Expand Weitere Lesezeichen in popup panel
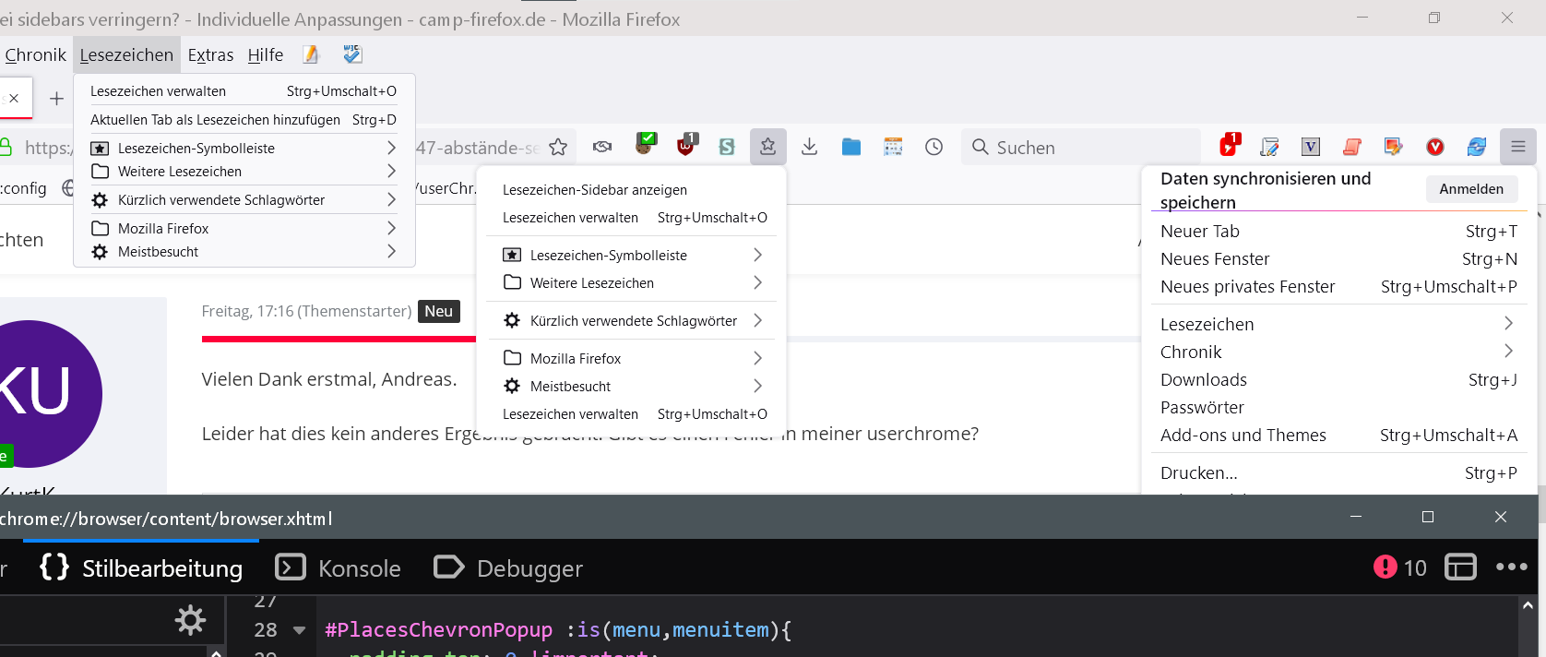The image size is (1546, 657). pyautogui.click(x=757, y=283)
